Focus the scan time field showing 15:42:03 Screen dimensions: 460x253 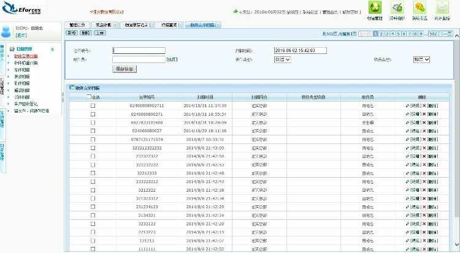point(300,50)
